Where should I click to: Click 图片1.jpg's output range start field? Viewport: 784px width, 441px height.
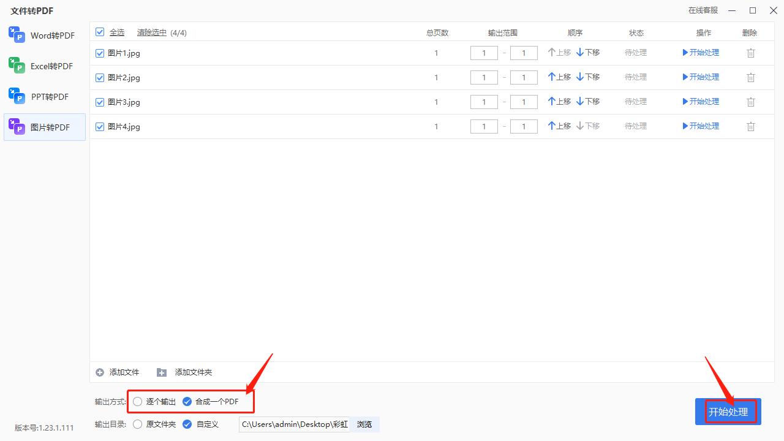point(484,53)
